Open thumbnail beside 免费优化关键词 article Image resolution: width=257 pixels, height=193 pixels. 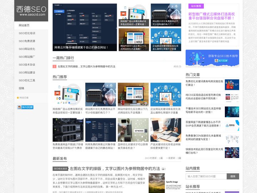pyautogui.click(x=232, y=85)
